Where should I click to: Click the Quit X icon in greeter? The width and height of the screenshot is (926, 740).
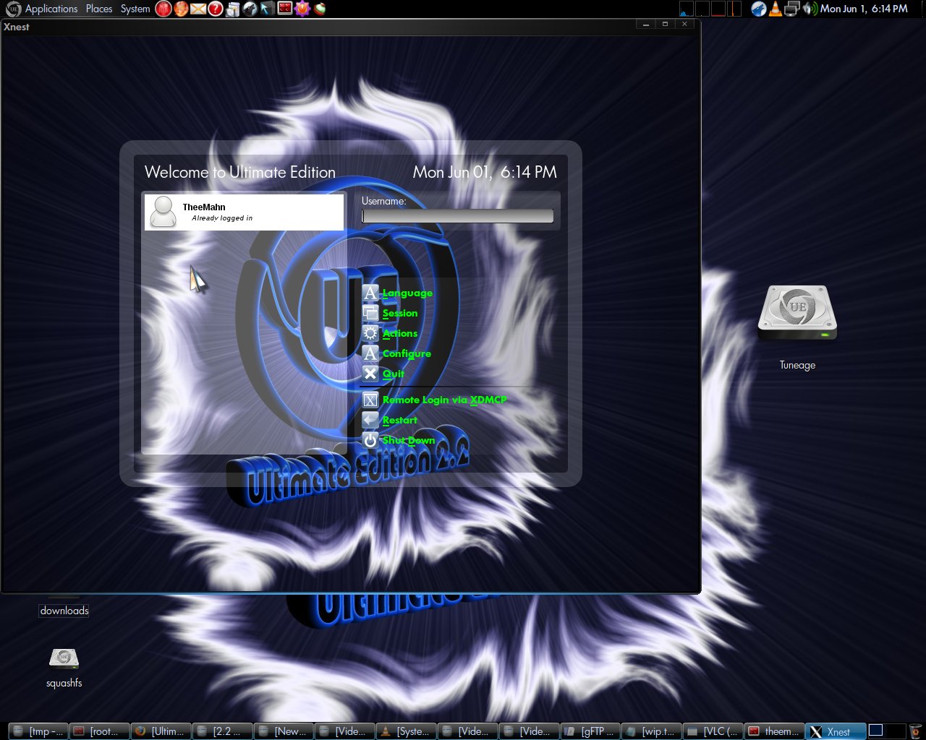370,374
